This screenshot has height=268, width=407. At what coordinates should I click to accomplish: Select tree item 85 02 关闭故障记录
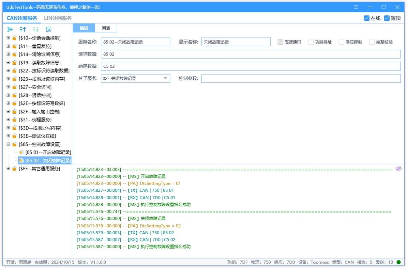click(x=48, y=161)
